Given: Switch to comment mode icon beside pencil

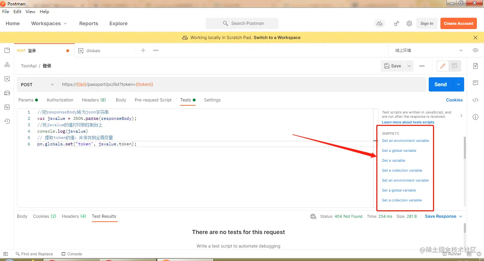Looking at the screenshot, I should [x=455, y=66].
